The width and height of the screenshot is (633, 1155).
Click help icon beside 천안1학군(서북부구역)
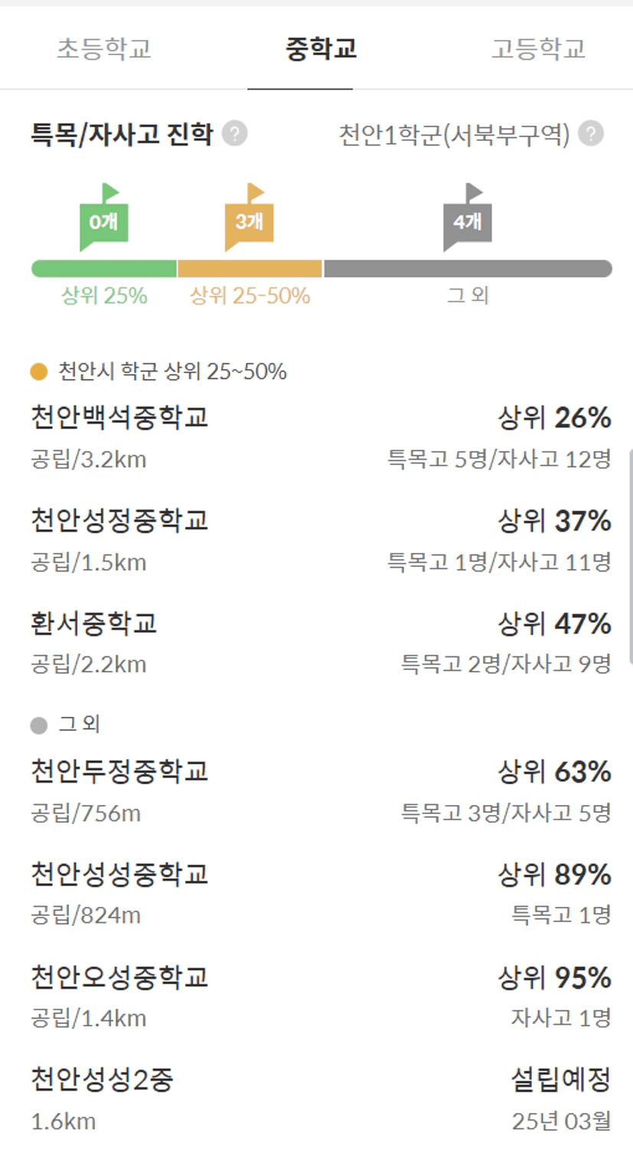pos(590,134)
